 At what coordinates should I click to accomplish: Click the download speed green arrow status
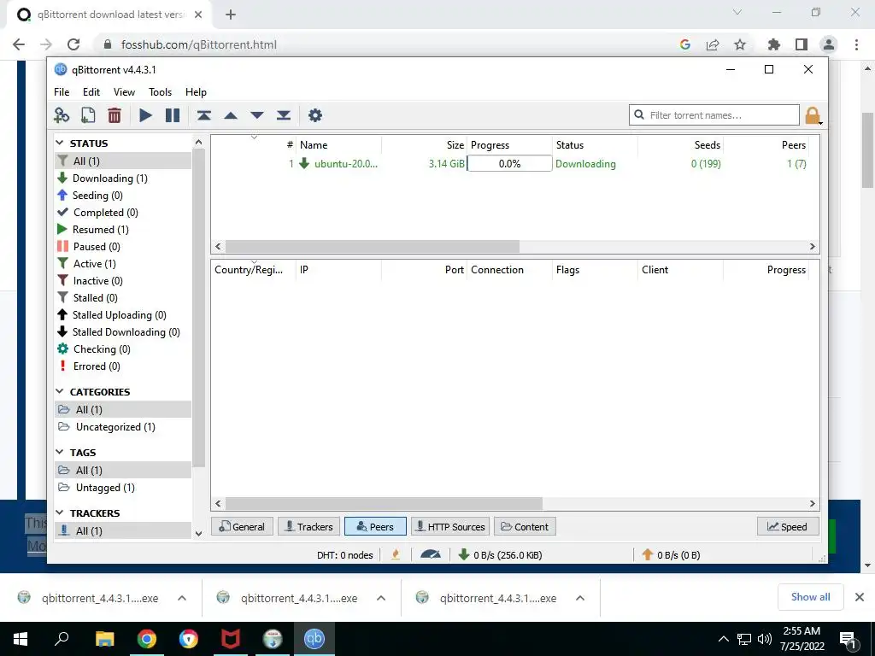point(499,555)
